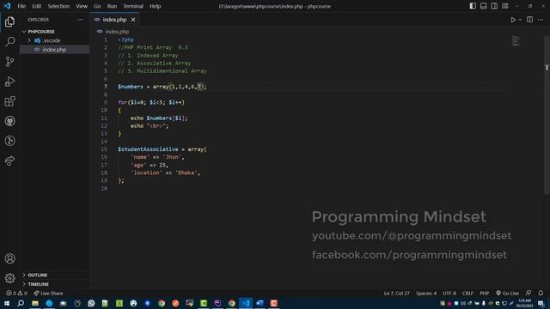The height and width of the screenshot is (309, 550).
Task: Split the editor to the right
Action: click(x=529, y=20)
